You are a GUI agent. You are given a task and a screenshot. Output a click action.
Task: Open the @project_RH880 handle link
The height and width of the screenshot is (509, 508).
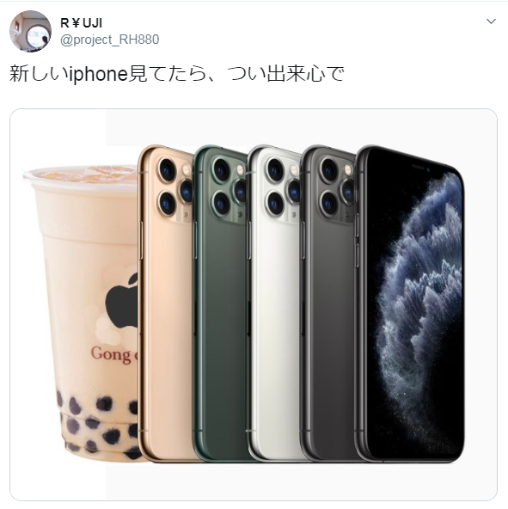pyautogui.click(x=110, y=40)
